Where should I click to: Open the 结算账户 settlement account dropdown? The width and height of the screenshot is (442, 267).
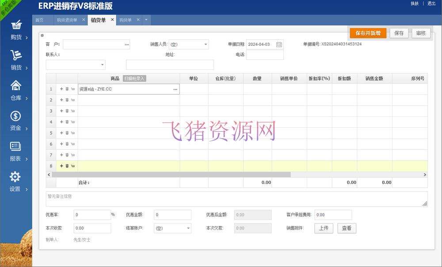189,228
